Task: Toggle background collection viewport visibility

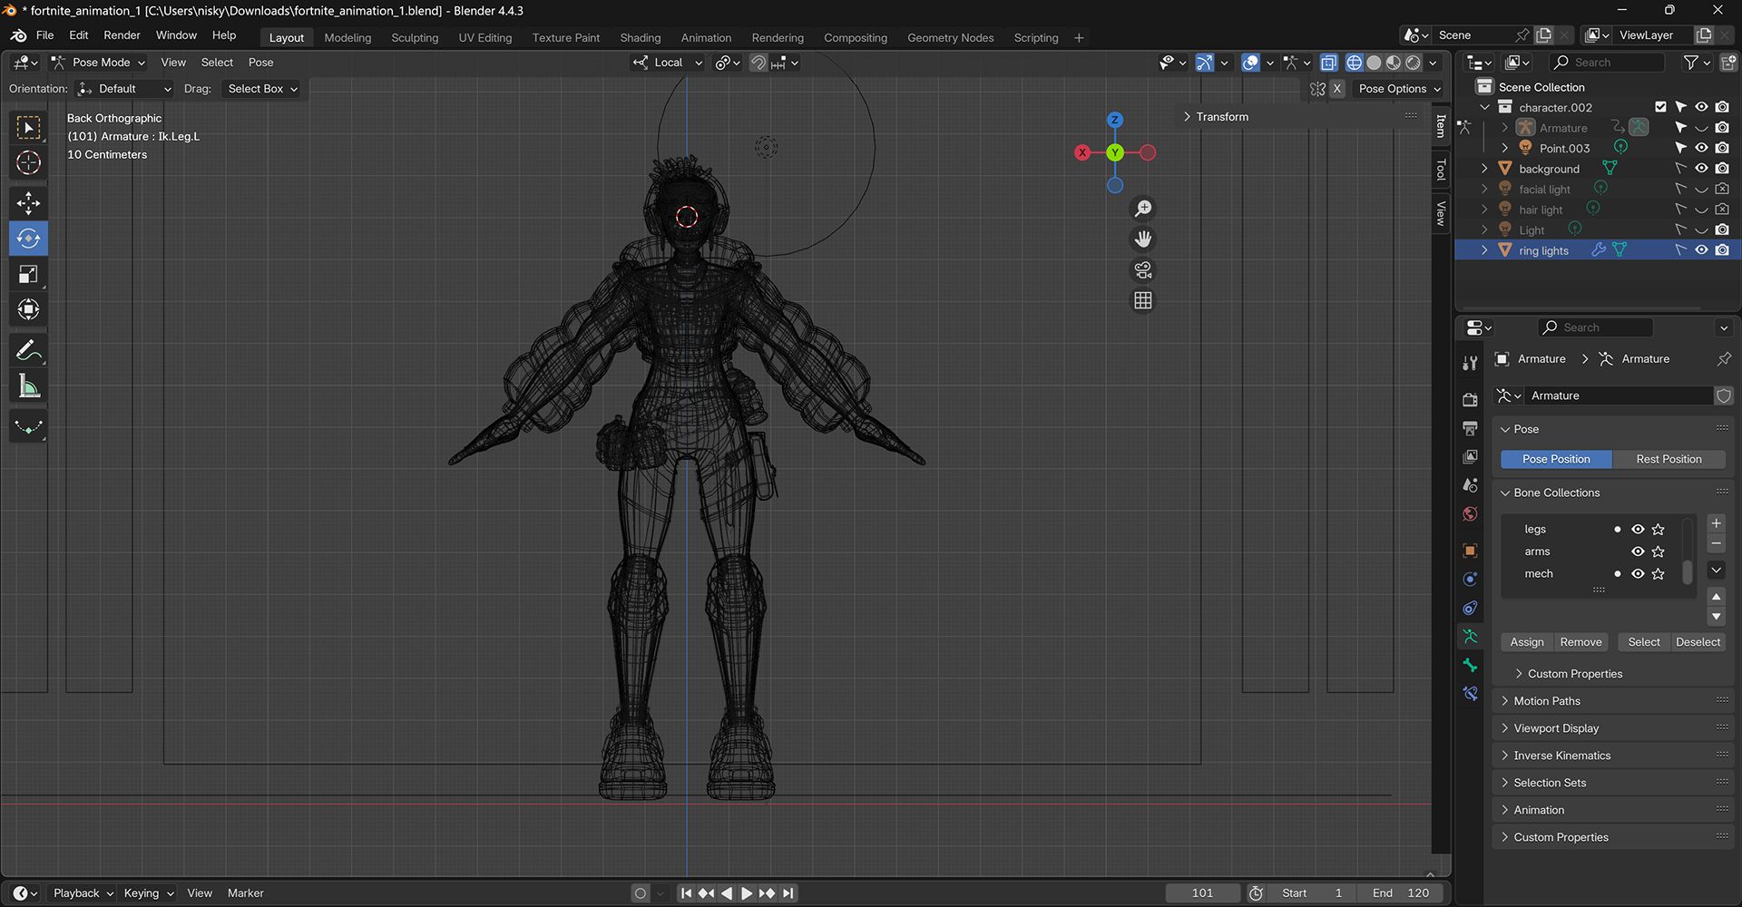Action: (x=1701, y=169)
